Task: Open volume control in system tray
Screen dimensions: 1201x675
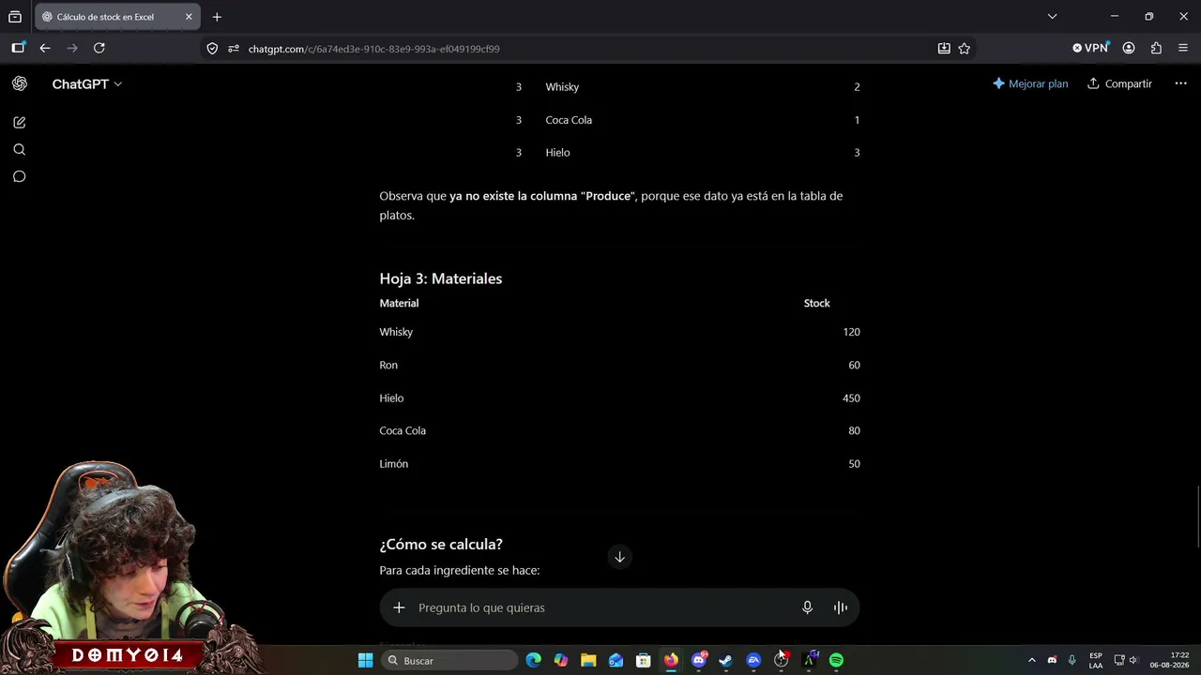Action: (x=1133, y=661)
